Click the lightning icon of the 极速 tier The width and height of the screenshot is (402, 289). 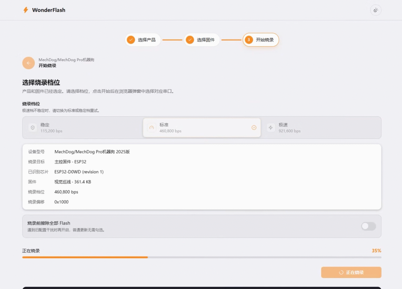(x=271, y=127)
